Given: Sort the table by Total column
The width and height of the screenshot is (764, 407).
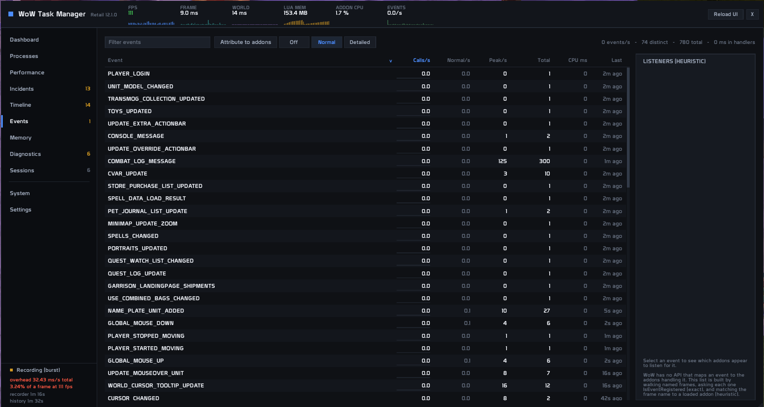Looking at the screenshot, I should [543, 60].
